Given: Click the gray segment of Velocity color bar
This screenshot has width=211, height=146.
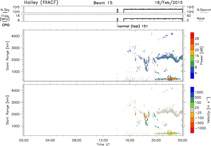Looking at the screenshot, I should 192,110.
